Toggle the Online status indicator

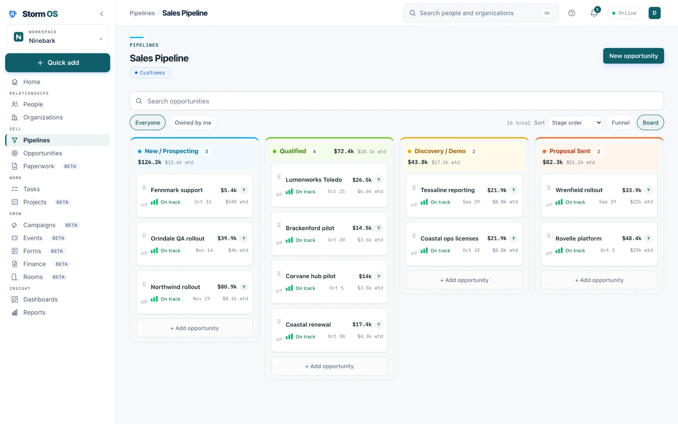point(624,13)
